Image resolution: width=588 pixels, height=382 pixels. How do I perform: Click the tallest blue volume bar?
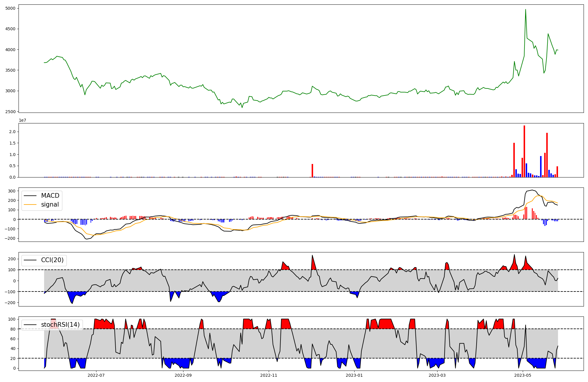[541, 167]
